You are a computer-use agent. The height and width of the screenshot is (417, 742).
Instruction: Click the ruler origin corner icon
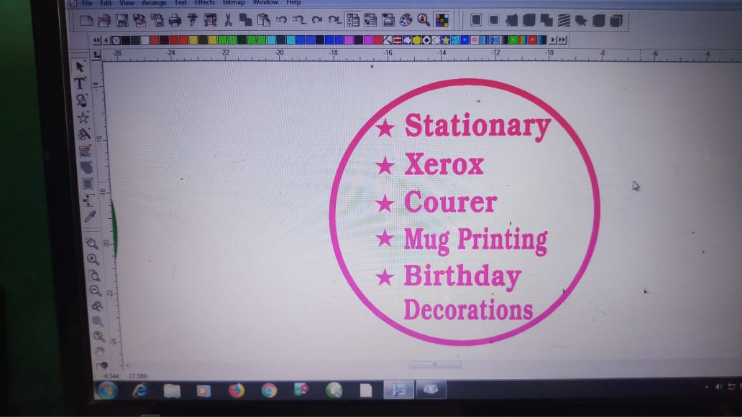coord(97,55)
